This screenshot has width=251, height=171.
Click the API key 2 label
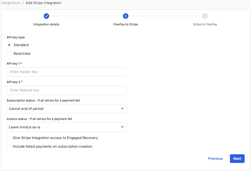point(14,82)
